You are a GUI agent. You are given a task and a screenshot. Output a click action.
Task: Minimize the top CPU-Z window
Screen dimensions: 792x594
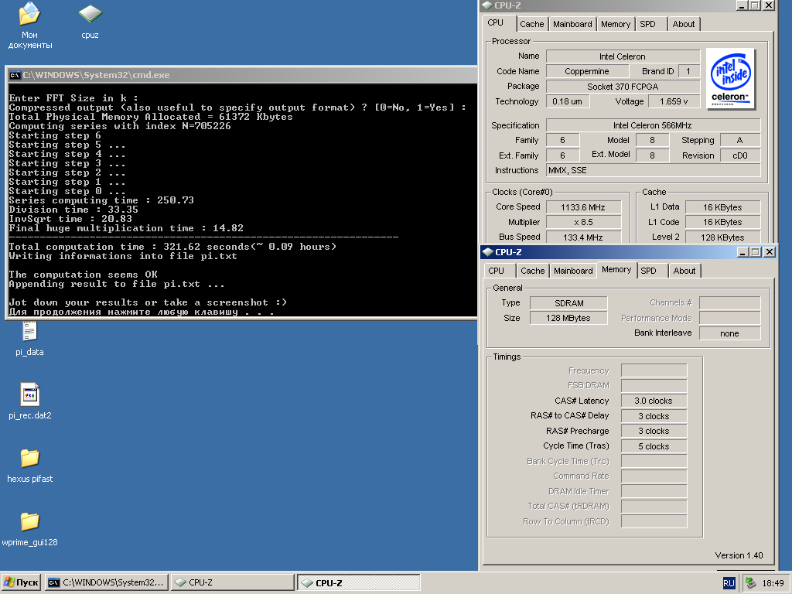(742, 5)
